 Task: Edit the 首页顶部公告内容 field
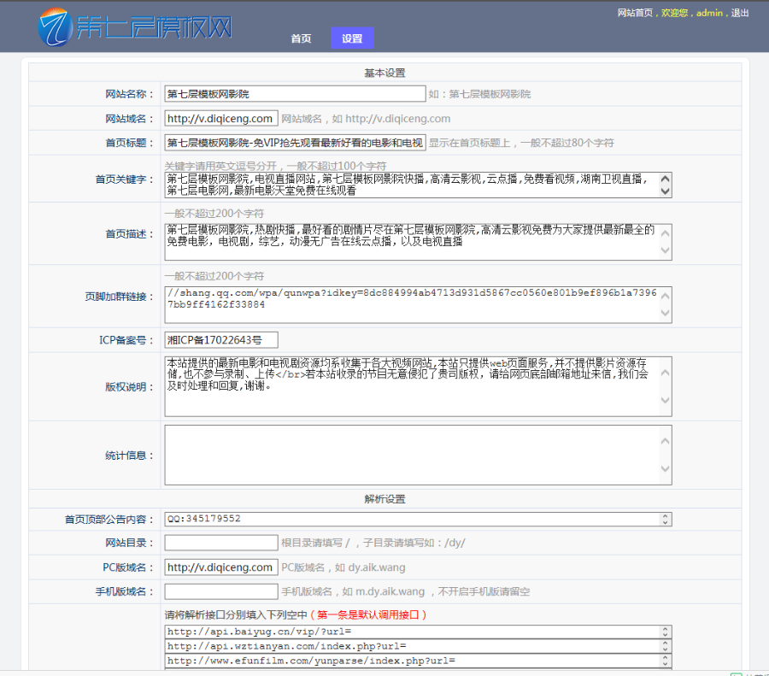click(418, 519)
